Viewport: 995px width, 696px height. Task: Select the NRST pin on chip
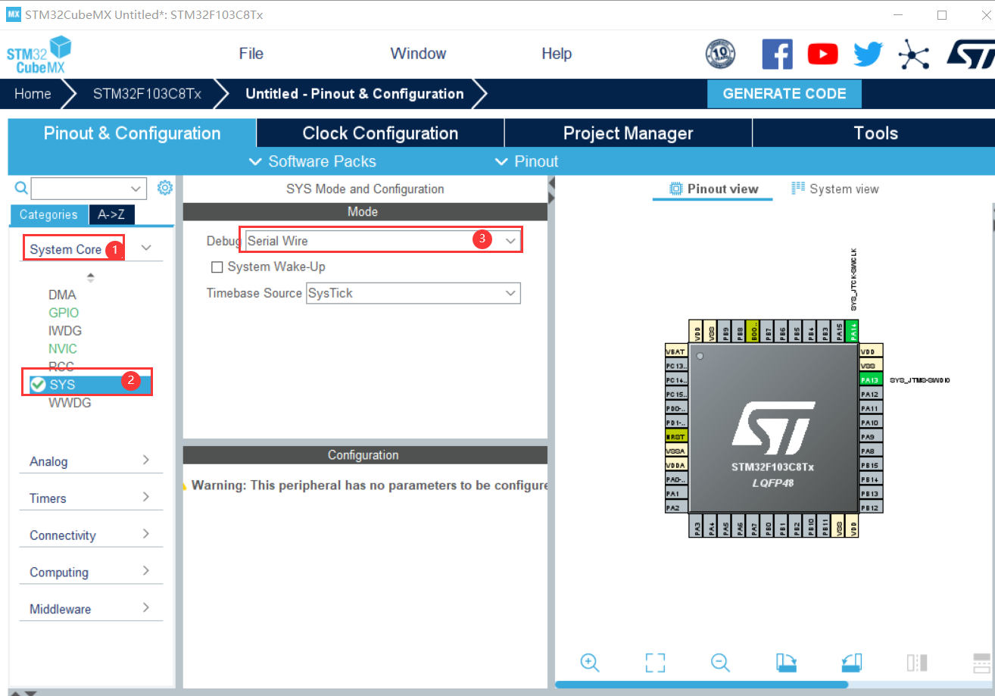click(676, 437)
